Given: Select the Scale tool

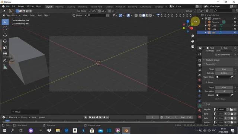Looking at the screenshot, I should click(5, 47).
